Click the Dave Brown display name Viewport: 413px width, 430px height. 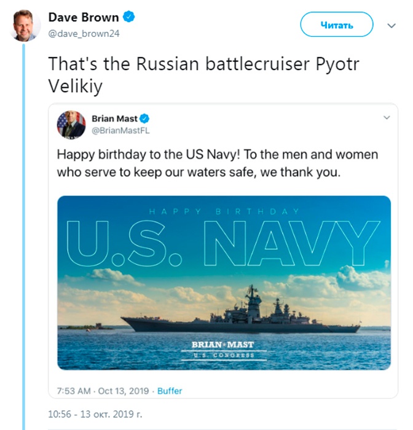click(x=84, y=17)
